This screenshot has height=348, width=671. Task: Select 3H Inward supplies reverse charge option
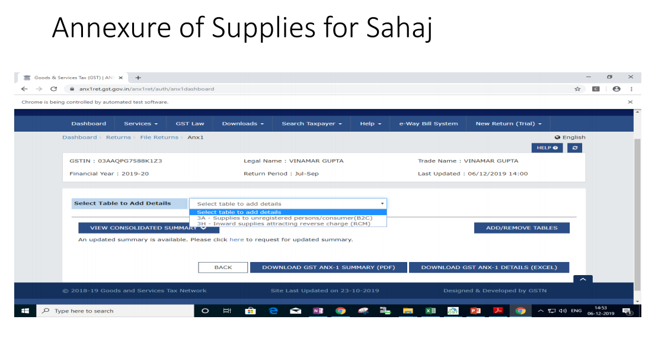click(287, 224)
